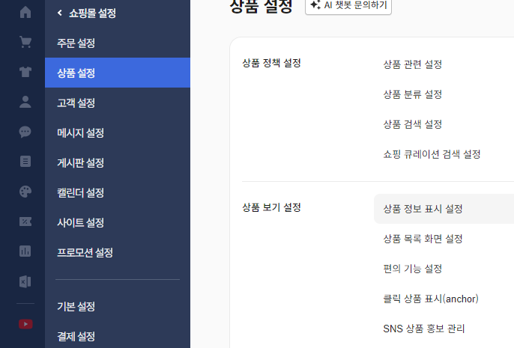This screenshot has width=514, height=348.
Task: Click 상품 정책 설정 section label
Action: [271, 63]
